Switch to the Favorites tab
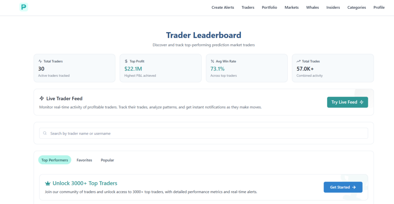 [x=84, y=160]
